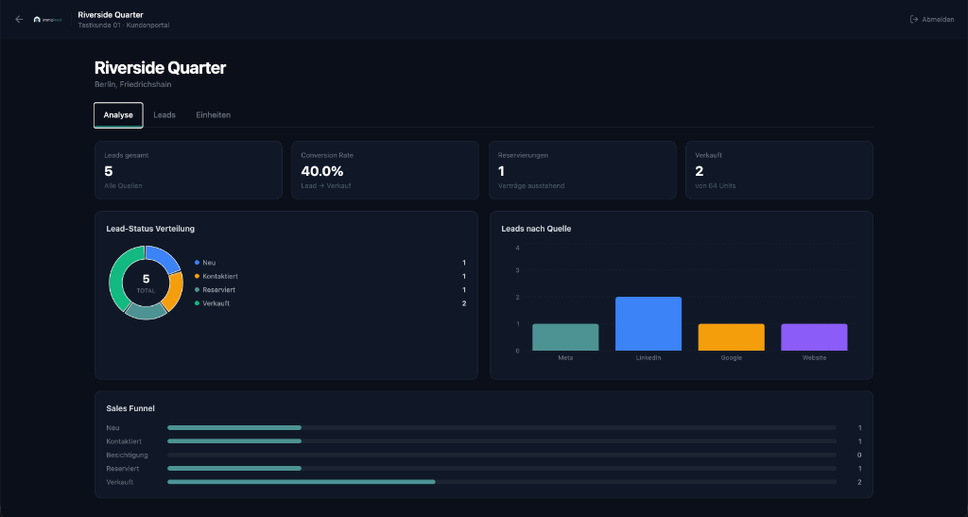Screen dimensions: 968x517
Task: Click the Kontaktiert funnel progress bar
Action: pos(502,441)
